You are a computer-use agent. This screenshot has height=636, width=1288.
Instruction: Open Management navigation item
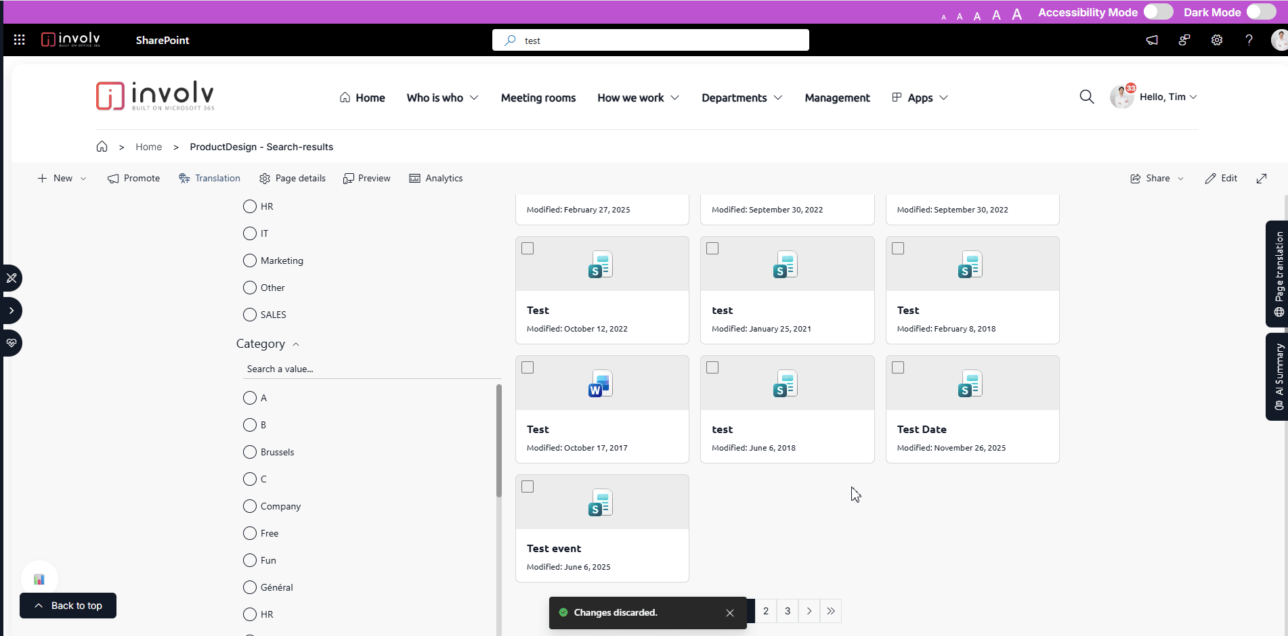click(837, 97)
